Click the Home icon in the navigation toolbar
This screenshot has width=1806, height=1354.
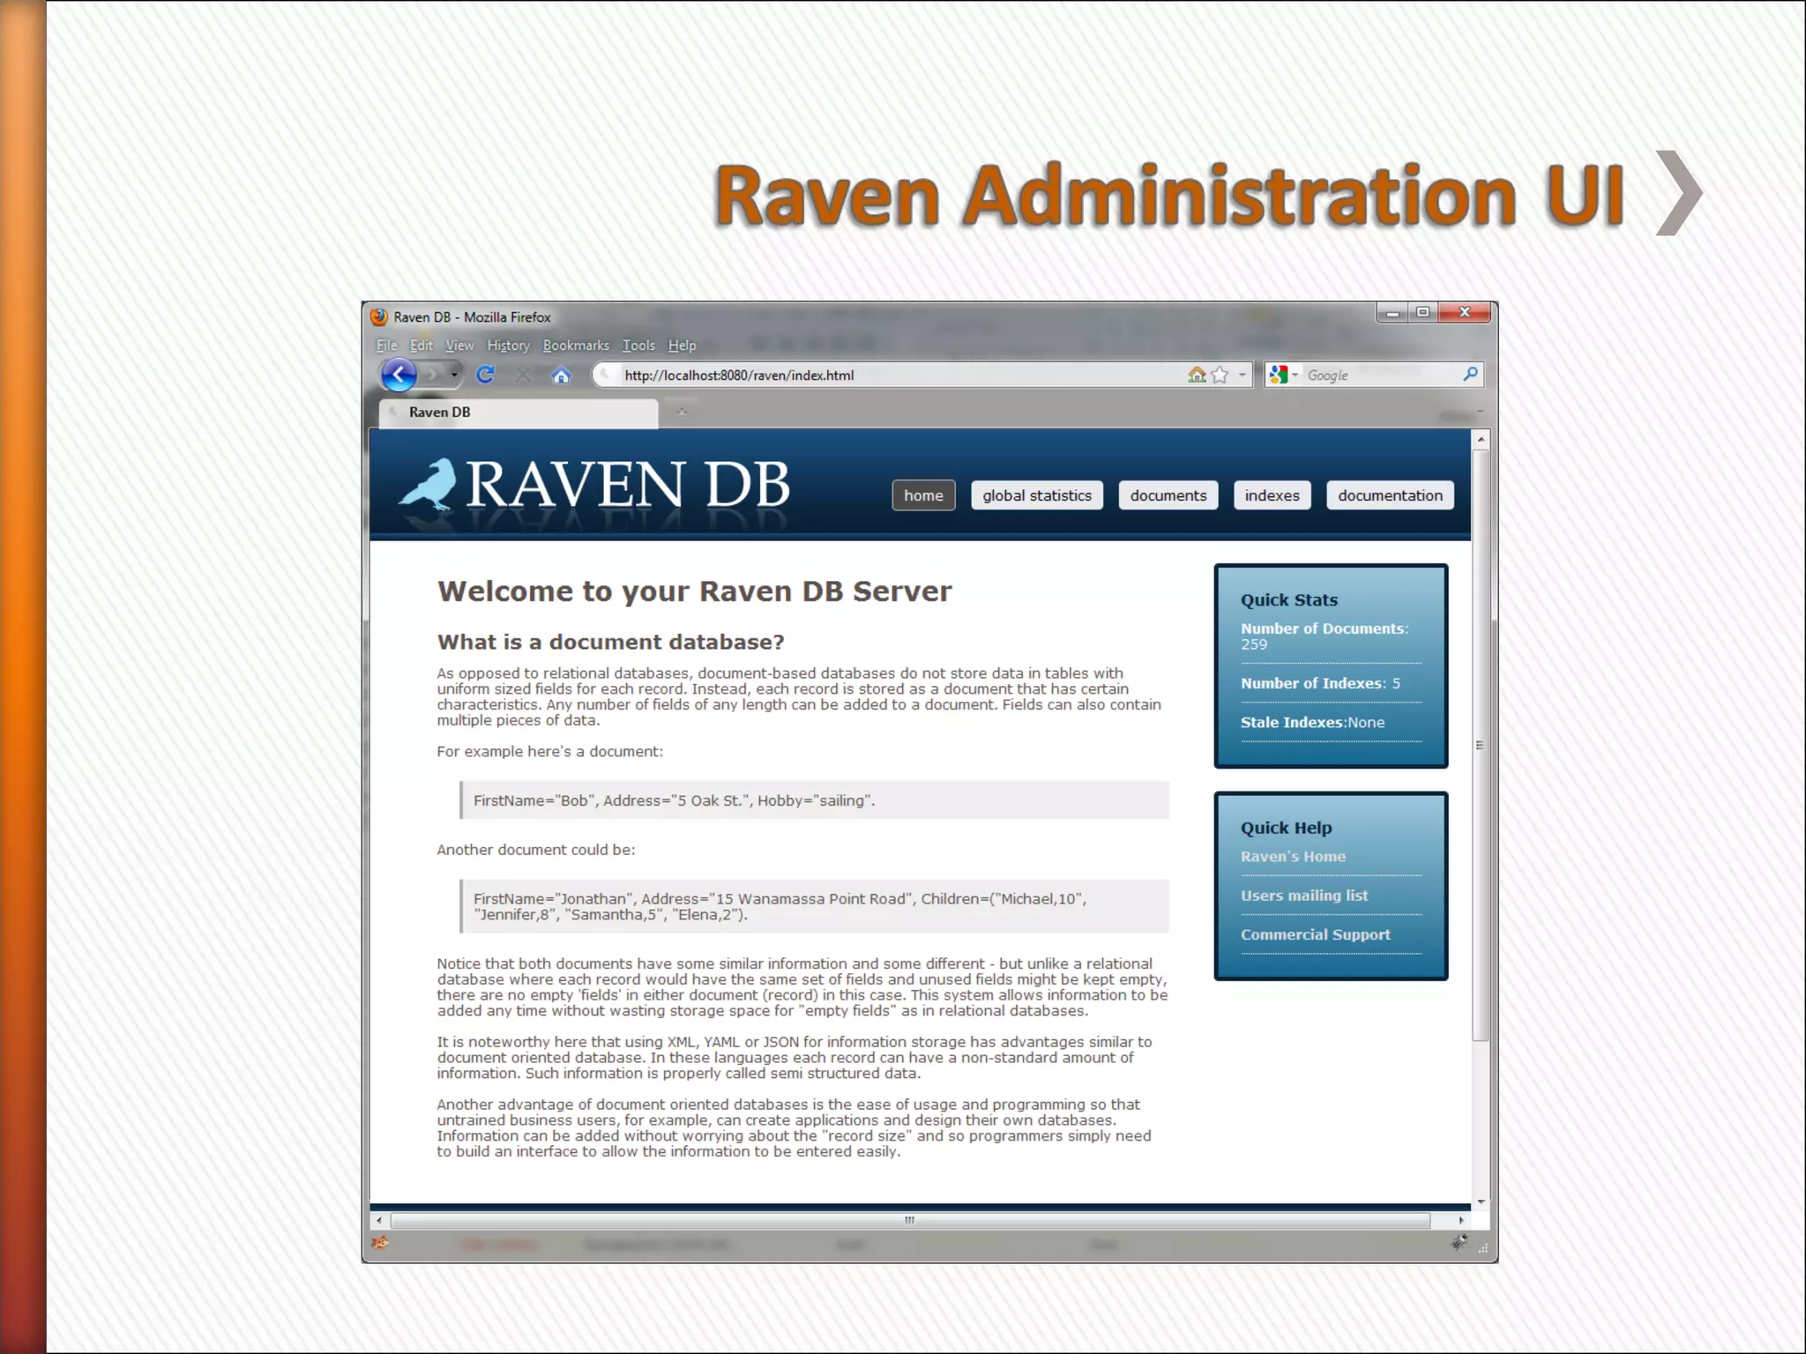(561, 376)
